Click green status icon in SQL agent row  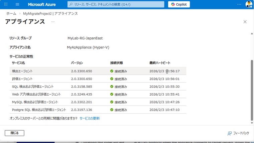[x=112, y=87]
